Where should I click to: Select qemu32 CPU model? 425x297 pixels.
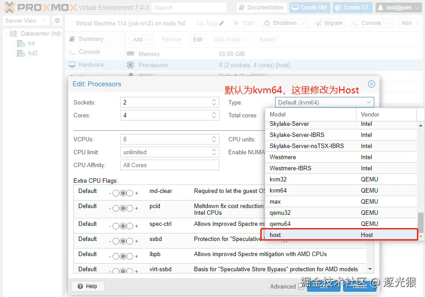[x=341, y=213]
